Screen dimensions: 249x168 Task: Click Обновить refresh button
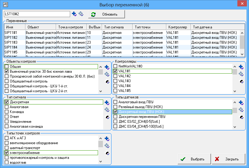[x=106, y=14]
